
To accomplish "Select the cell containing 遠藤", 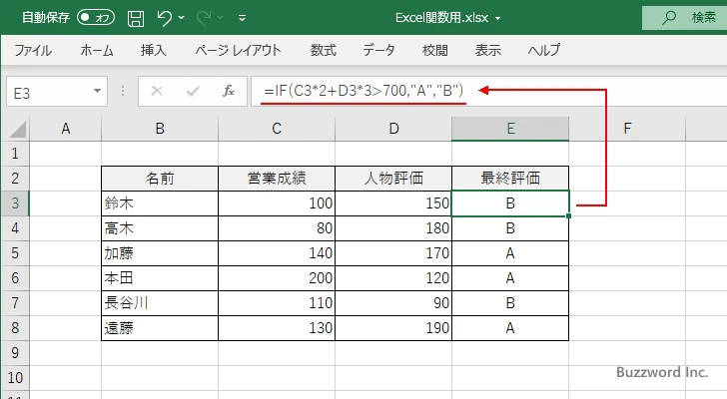I will coord(160,328).
